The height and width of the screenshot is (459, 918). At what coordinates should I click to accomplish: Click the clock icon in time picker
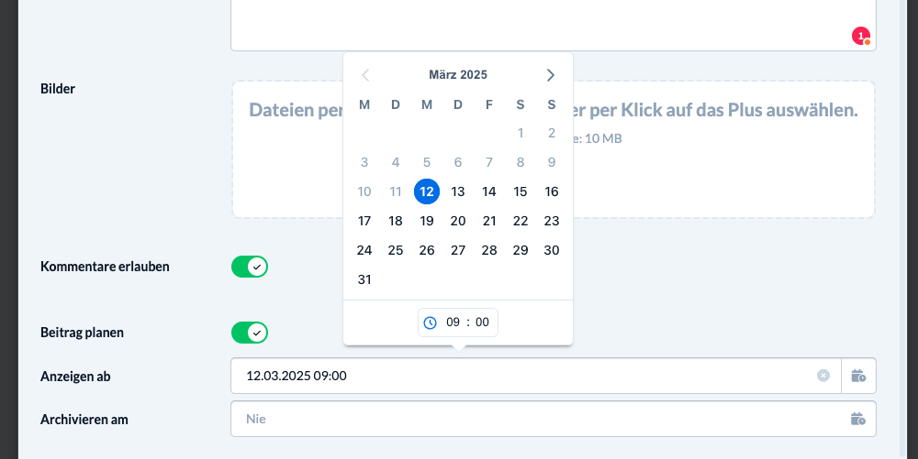[430, 322]
